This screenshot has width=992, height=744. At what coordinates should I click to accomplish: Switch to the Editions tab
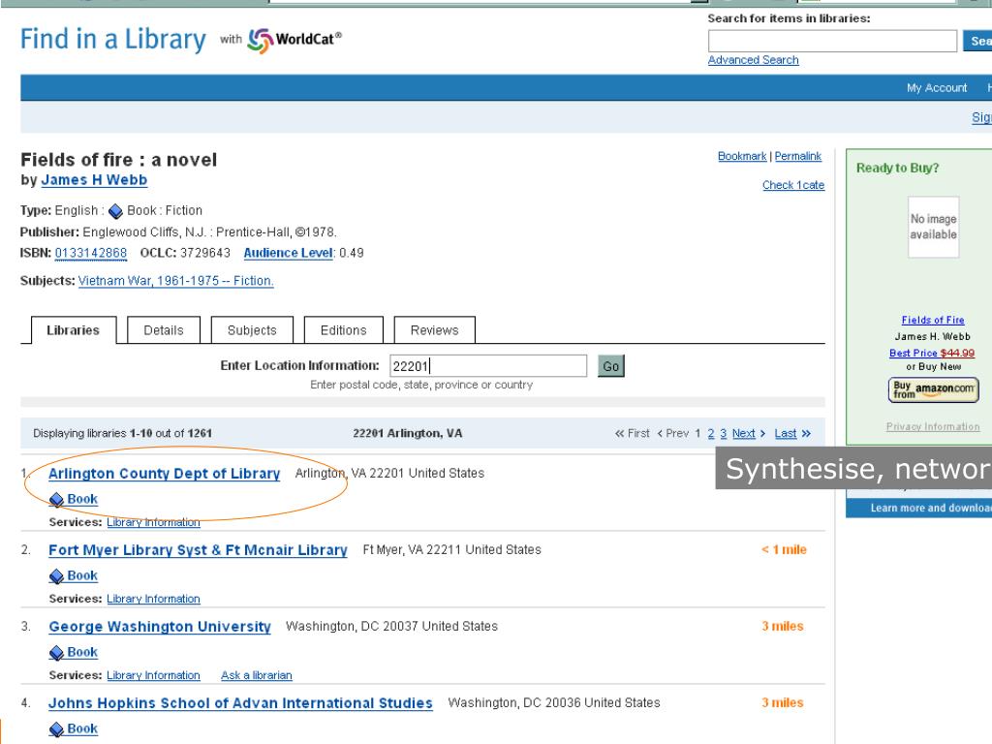(x=344, y=330)
